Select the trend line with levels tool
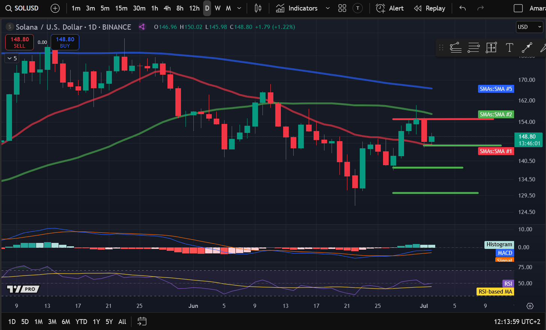The height and width of the screenshot is (330, 546). [456, 47]
